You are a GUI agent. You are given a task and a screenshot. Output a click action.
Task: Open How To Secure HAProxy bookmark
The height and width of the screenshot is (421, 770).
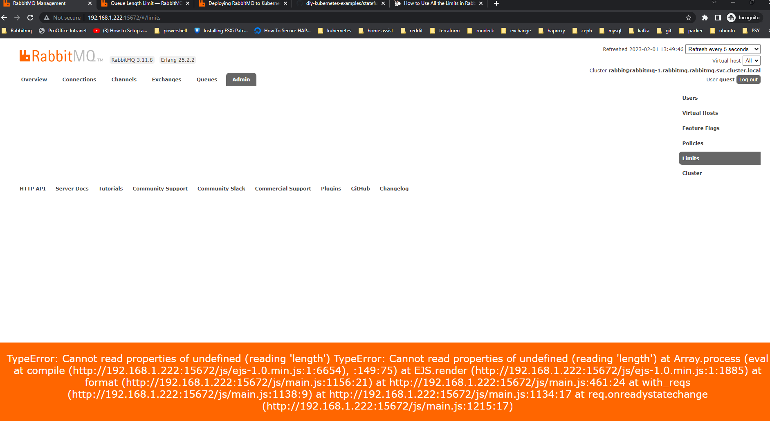point(283,31)
